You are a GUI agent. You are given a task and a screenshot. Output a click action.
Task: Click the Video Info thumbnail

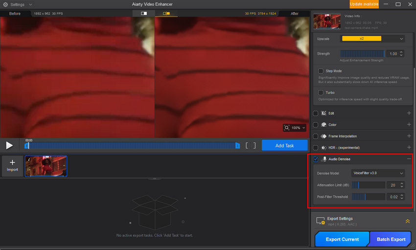[x=327, y=21]
